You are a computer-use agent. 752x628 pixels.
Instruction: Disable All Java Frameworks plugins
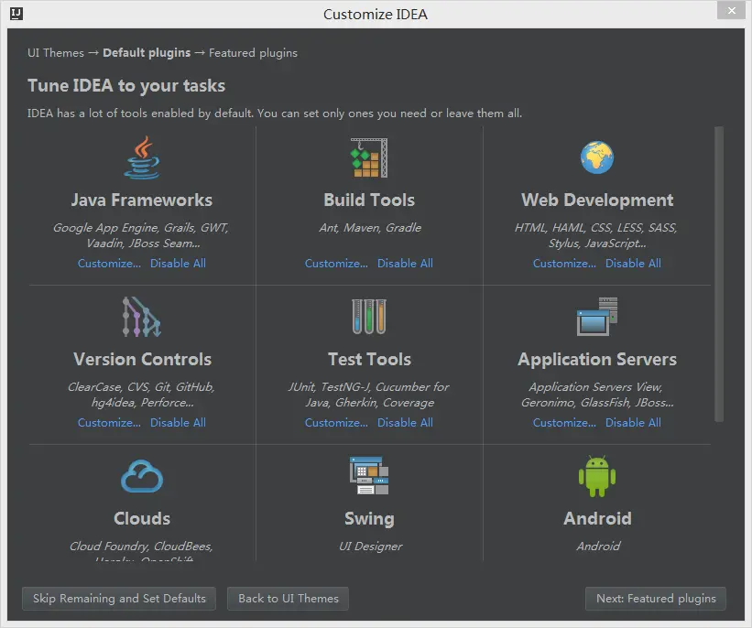[x=178, y=263]
